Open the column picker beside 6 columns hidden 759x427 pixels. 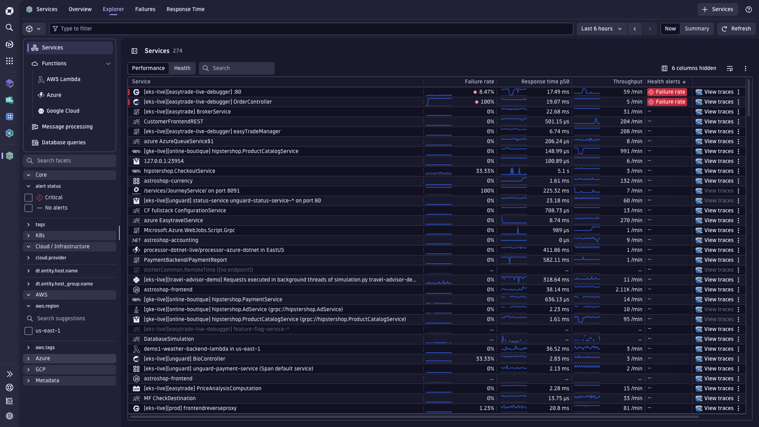pyautogui.click(x=664, y=68)
